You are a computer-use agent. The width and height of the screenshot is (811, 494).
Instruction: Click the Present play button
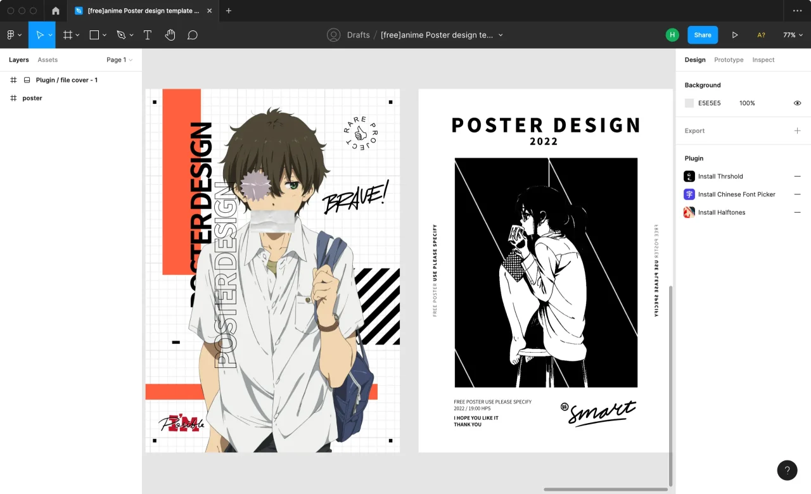(x=734, y=35)
